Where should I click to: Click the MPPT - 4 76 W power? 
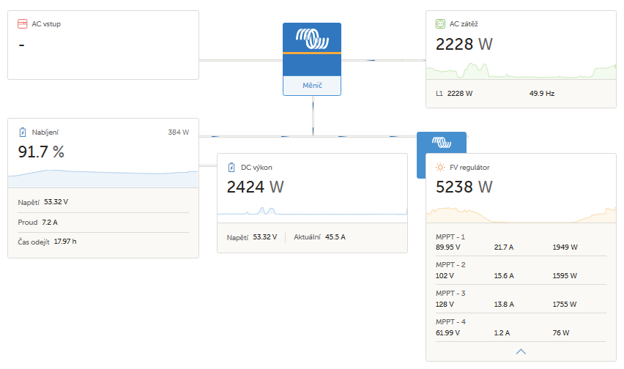(561, 333)
